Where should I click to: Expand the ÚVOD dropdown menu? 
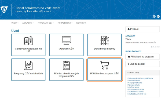pos(15,23)
